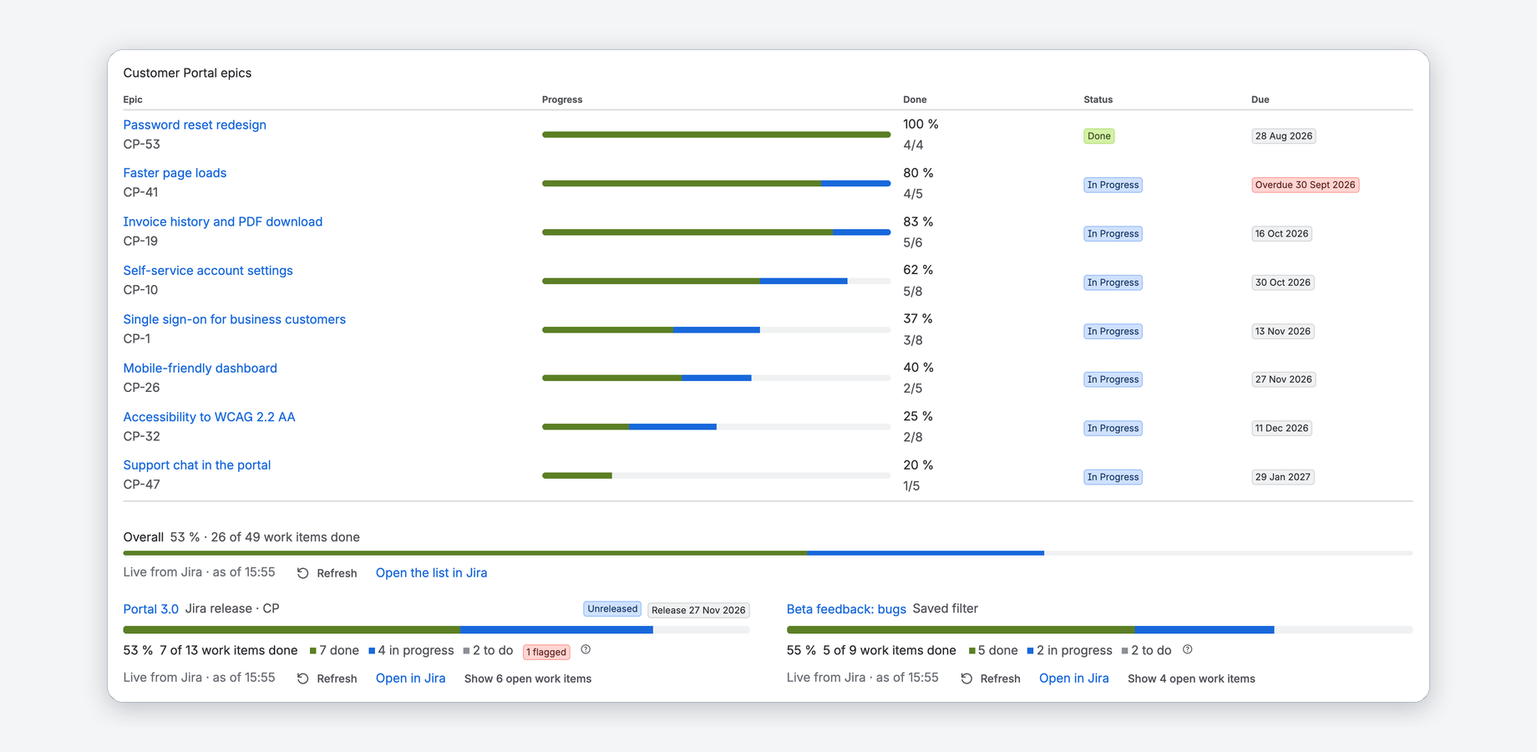Click the 1 flagged badge
1537x752 pixels.
[546, 652]
